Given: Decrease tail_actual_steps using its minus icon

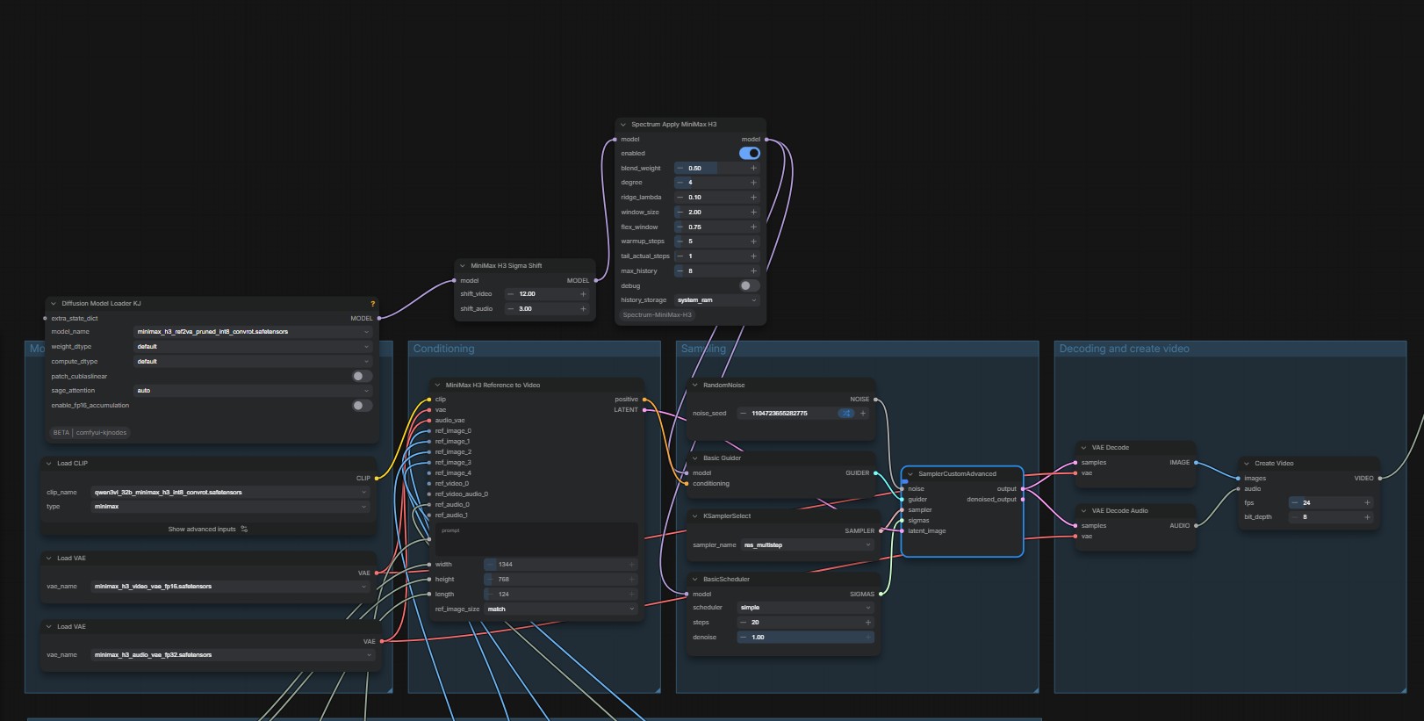Looking at the screenshot, I should pyautogui.click(x=680, y=256).
